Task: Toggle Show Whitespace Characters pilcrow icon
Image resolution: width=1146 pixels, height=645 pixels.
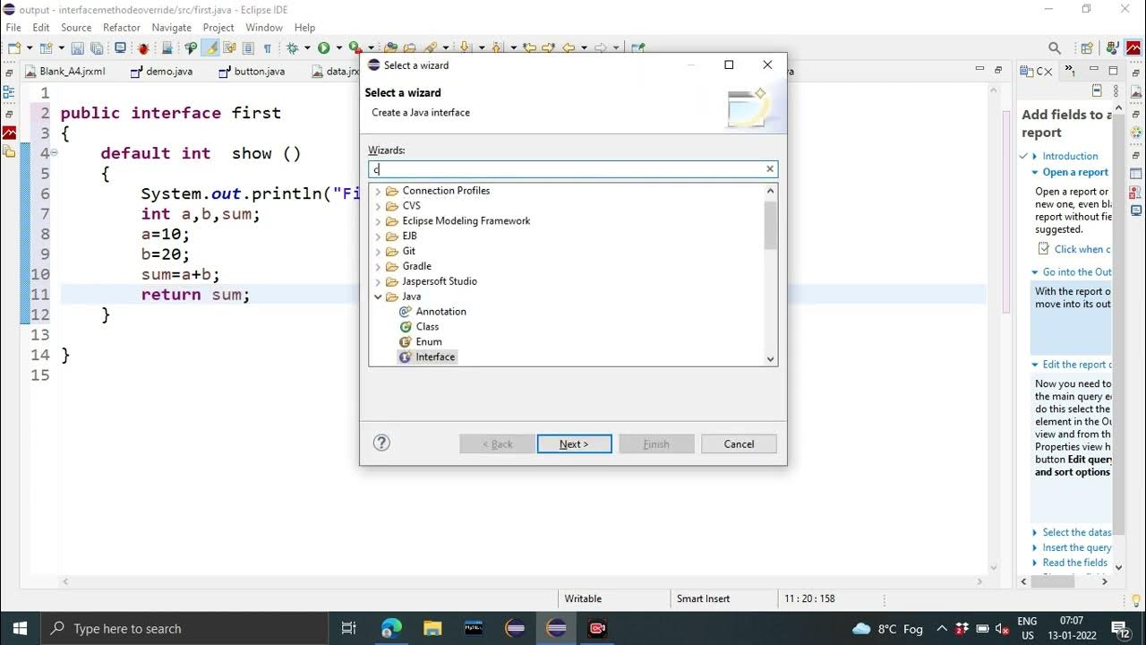Action: point(268,47)
